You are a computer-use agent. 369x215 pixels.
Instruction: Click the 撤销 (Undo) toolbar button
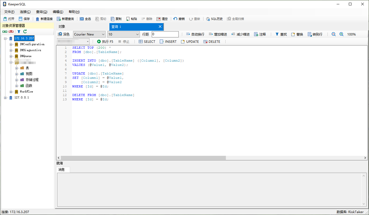point(179,19)
